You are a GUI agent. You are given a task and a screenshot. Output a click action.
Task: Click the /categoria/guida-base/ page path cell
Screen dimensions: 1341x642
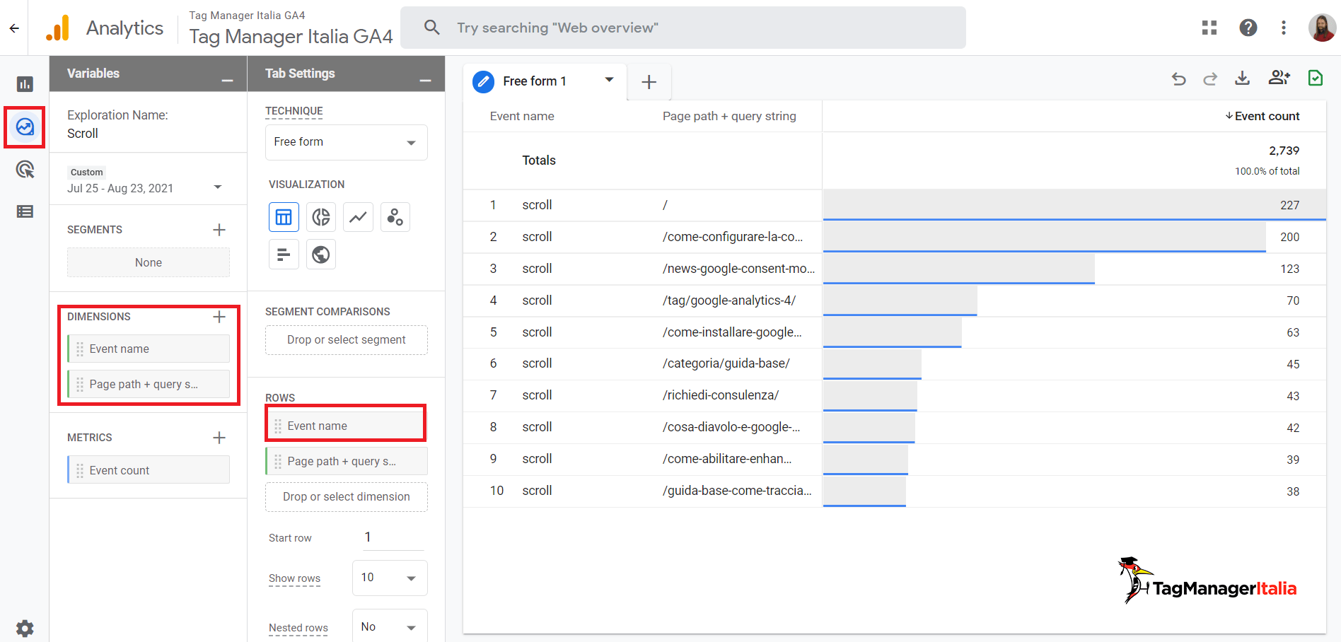click(726, 363)
